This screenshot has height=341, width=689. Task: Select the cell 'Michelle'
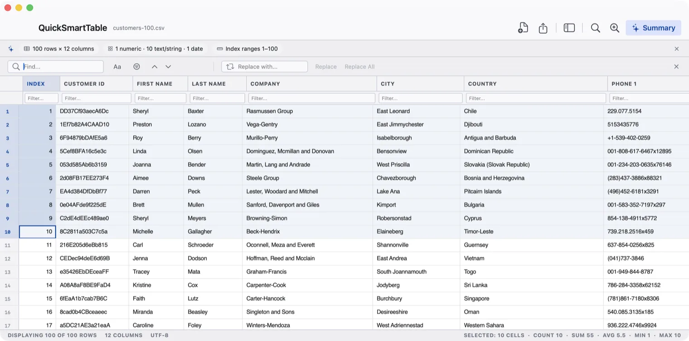coord(156,231)
